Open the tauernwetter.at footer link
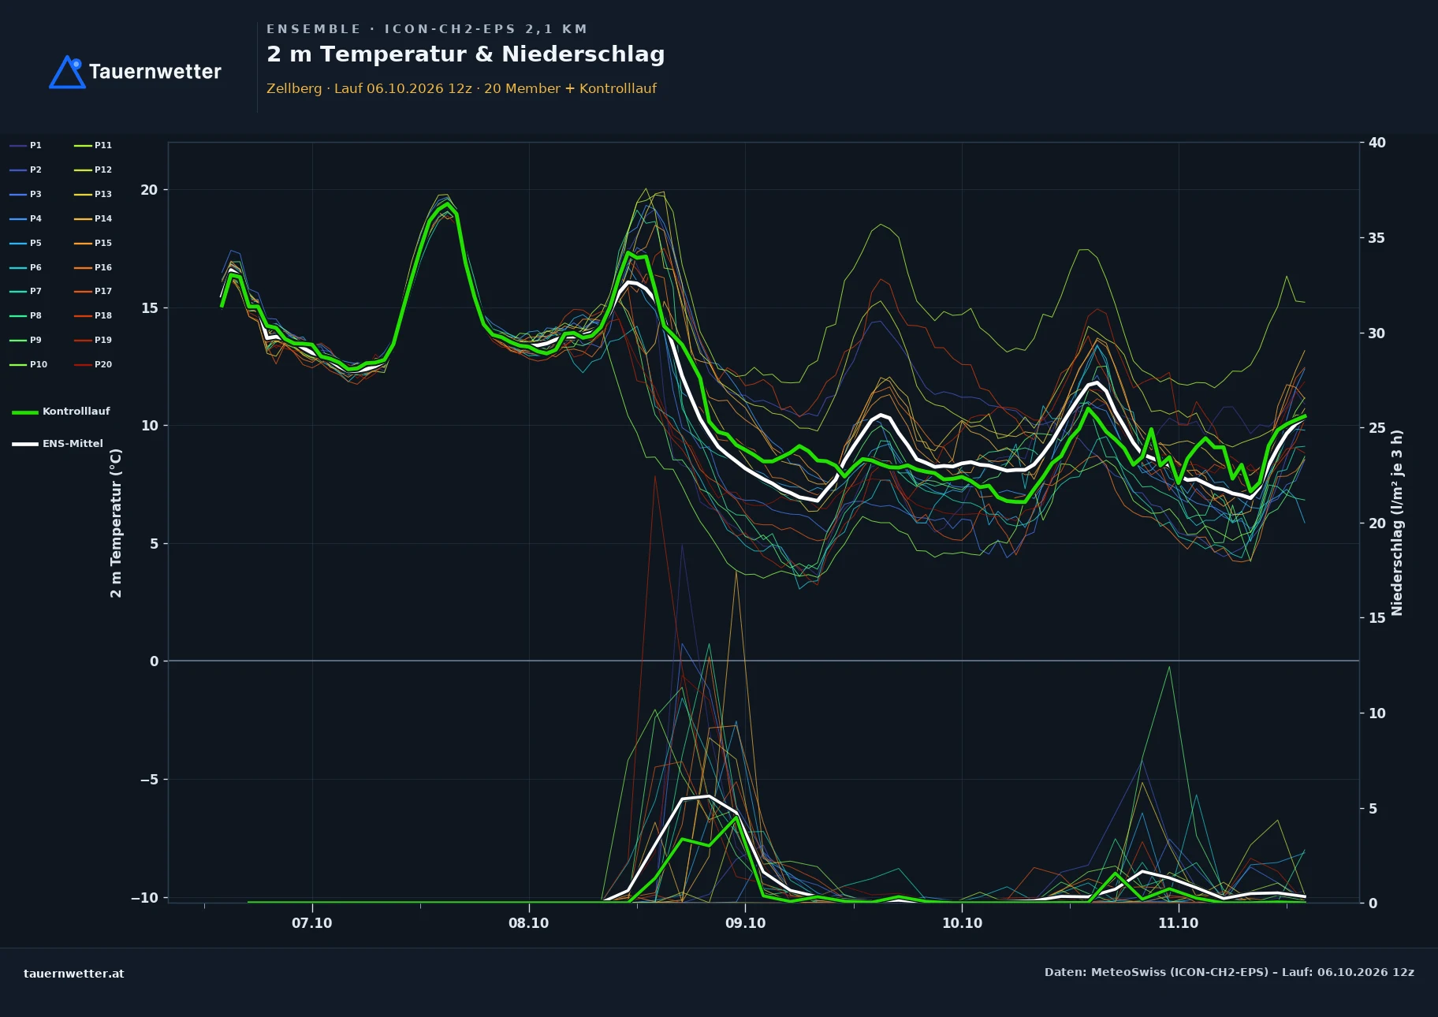 pos(74,974)
